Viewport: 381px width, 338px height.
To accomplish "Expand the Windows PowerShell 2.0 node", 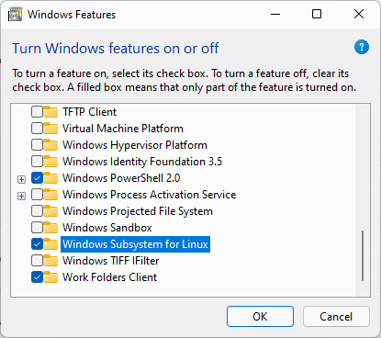I will coord(21,179).
